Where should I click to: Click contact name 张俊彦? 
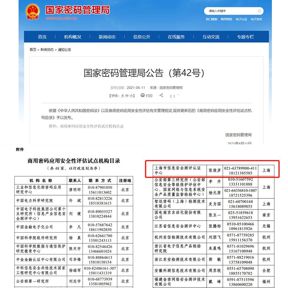(215, 170)
